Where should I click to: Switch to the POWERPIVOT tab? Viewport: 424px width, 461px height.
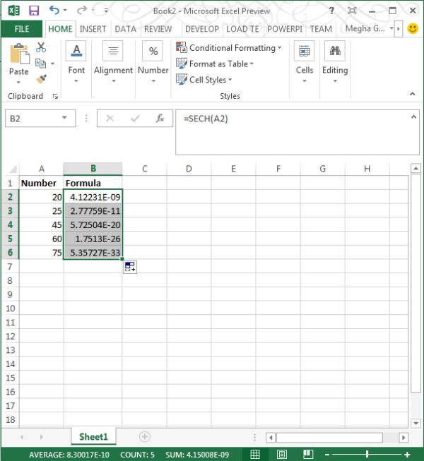click(285, 29)
